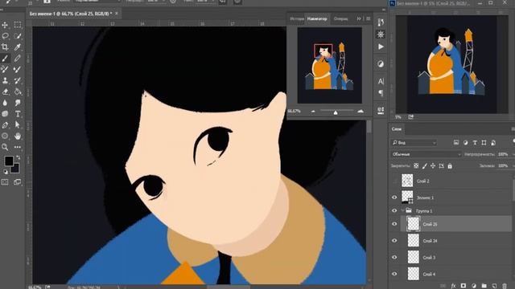Close the Без имени-1 document tab
This screenshot has height=289, width=515.
(x=117, y=14)
